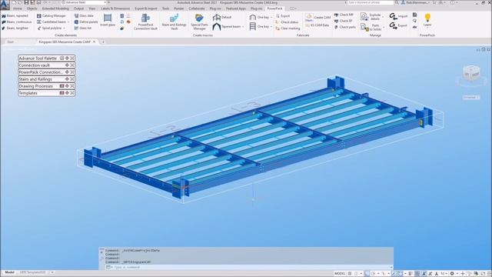
Task: Expand the lower One bay dropdown
Action: 271,27
